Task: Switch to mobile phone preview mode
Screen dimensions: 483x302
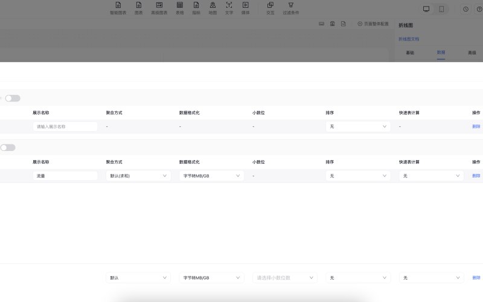Action: click(441, 9)
